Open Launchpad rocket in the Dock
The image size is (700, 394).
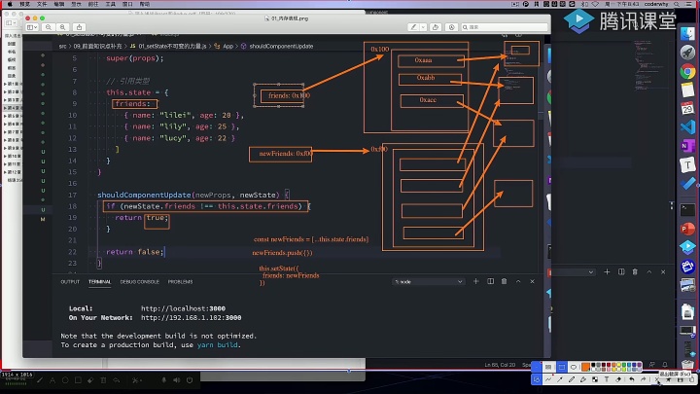coord(687,53)
